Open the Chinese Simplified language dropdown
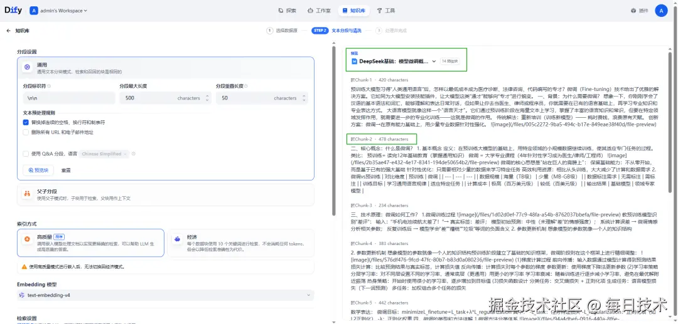The image size is (678, 324). click(105, 154)
